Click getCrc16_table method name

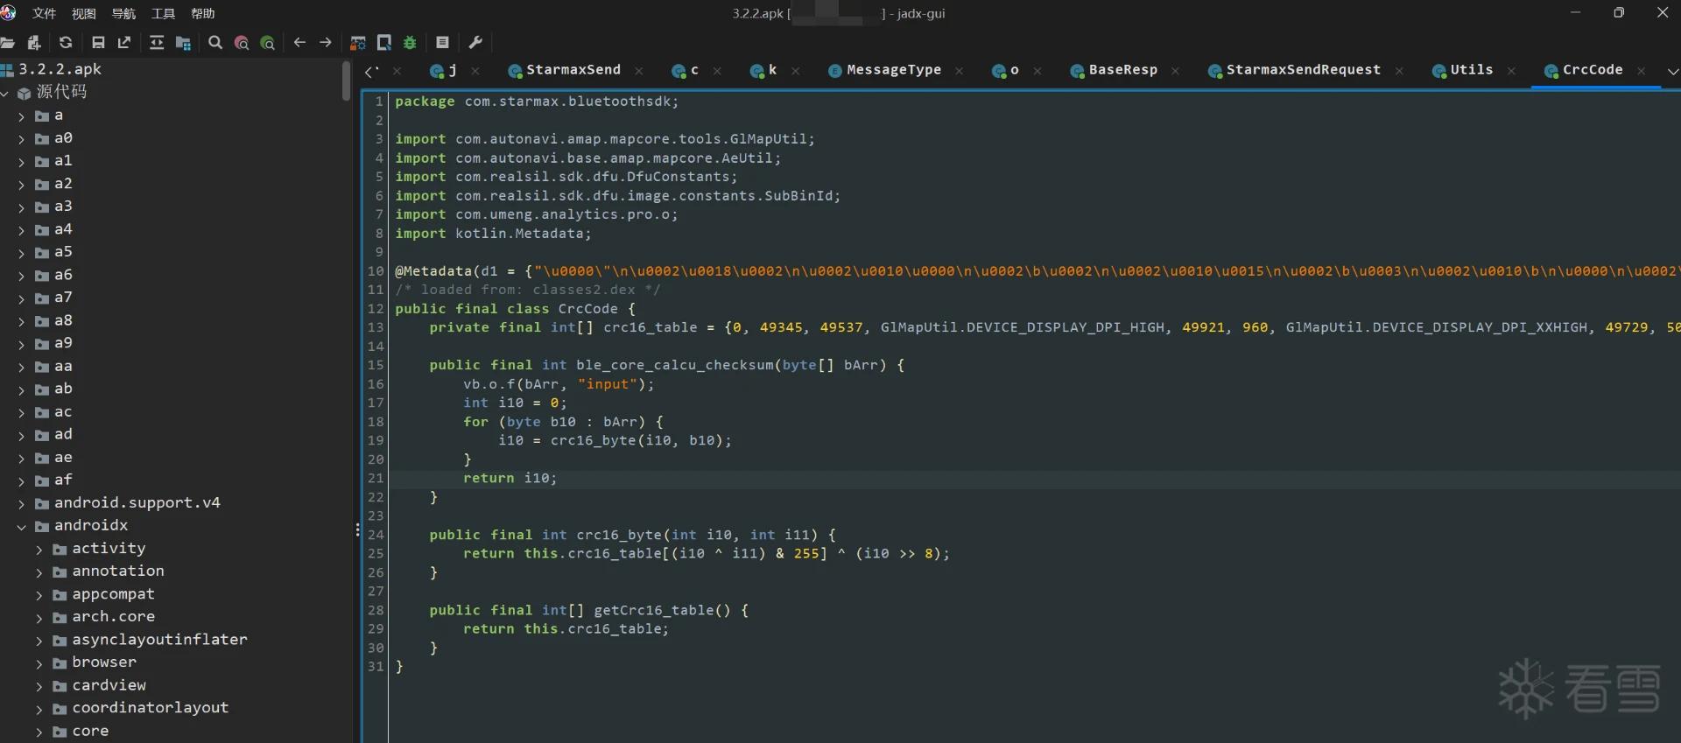(654, 610)
